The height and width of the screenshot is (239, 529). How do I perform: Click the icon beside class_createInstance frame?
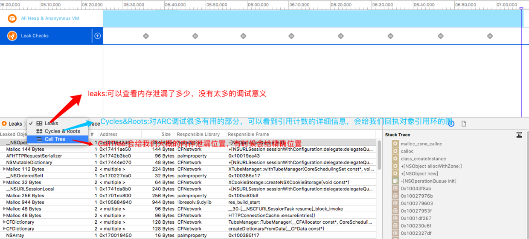395,158
